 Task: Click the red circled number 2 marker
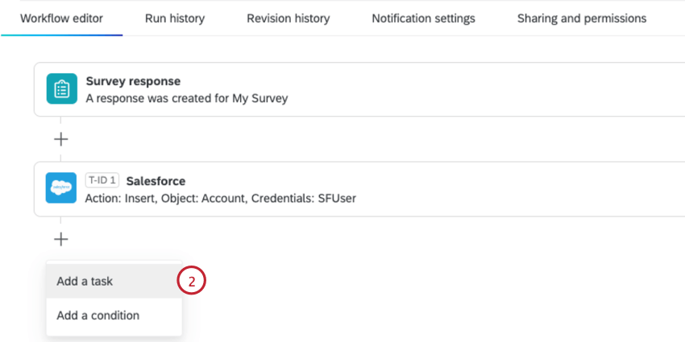192,282
